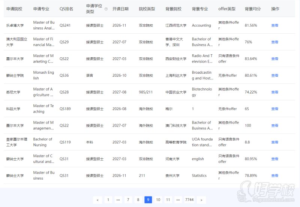Open 查看 link for 贵州大学 row

(x=275, y=176)
